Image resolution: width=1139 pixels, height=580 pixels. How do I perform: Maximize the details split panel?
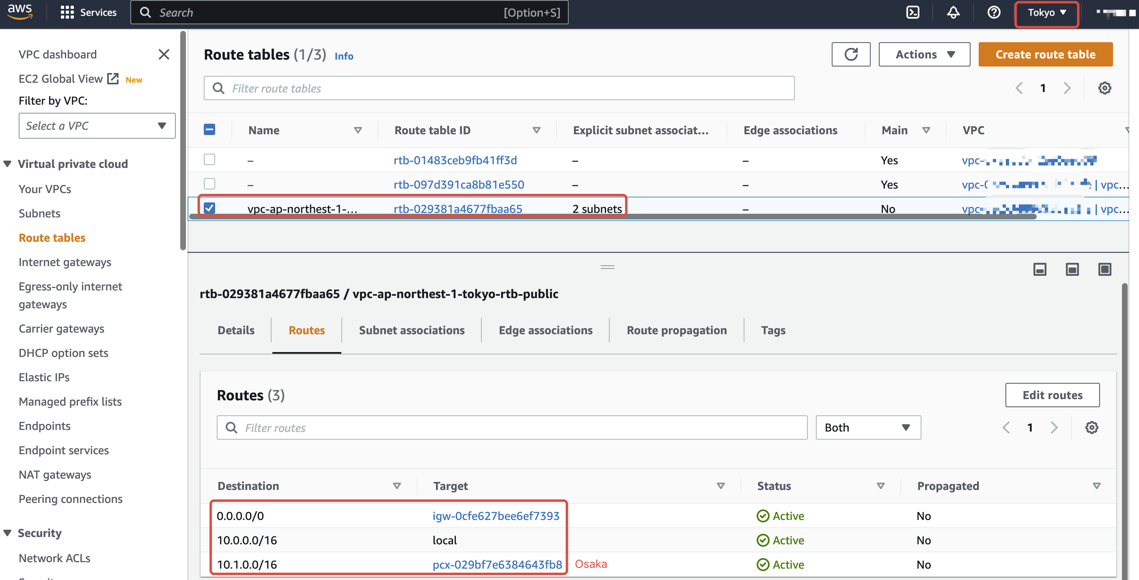coord(1104,269)
